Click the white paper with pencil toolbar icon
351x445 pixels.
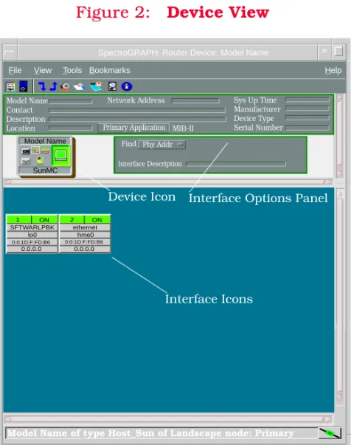coord(80,86)
